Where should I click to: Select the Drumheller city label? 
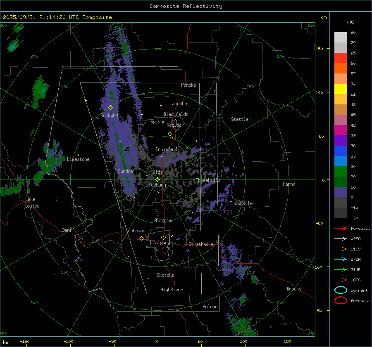point(242,203)
